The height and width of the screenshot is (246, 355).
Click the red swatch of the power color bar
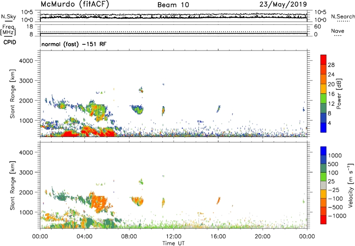click(323, 60)
